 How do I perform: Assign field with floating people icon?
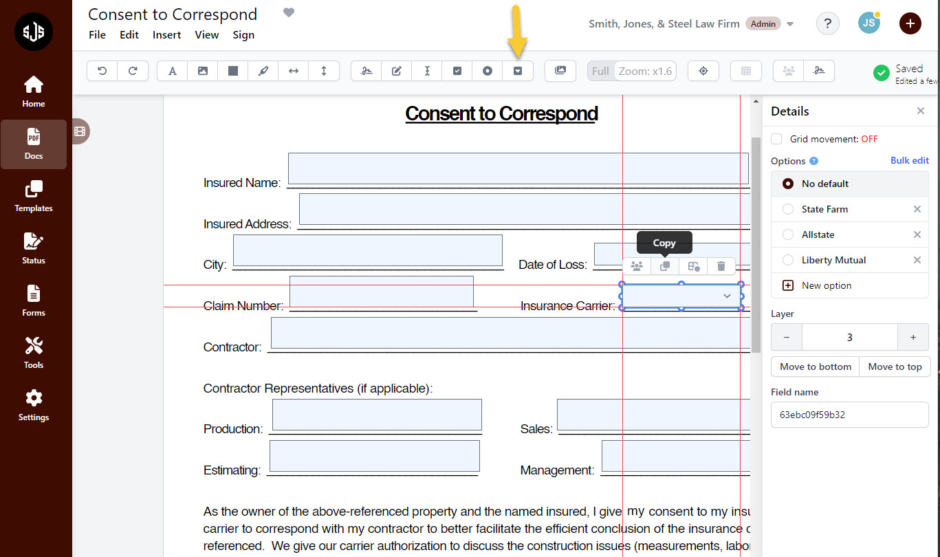[x=637, y=266]
